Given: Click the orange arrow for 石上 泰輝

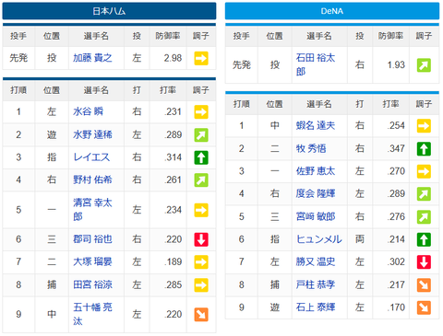Looking at the screenshot, I should (x=424, y=307).
